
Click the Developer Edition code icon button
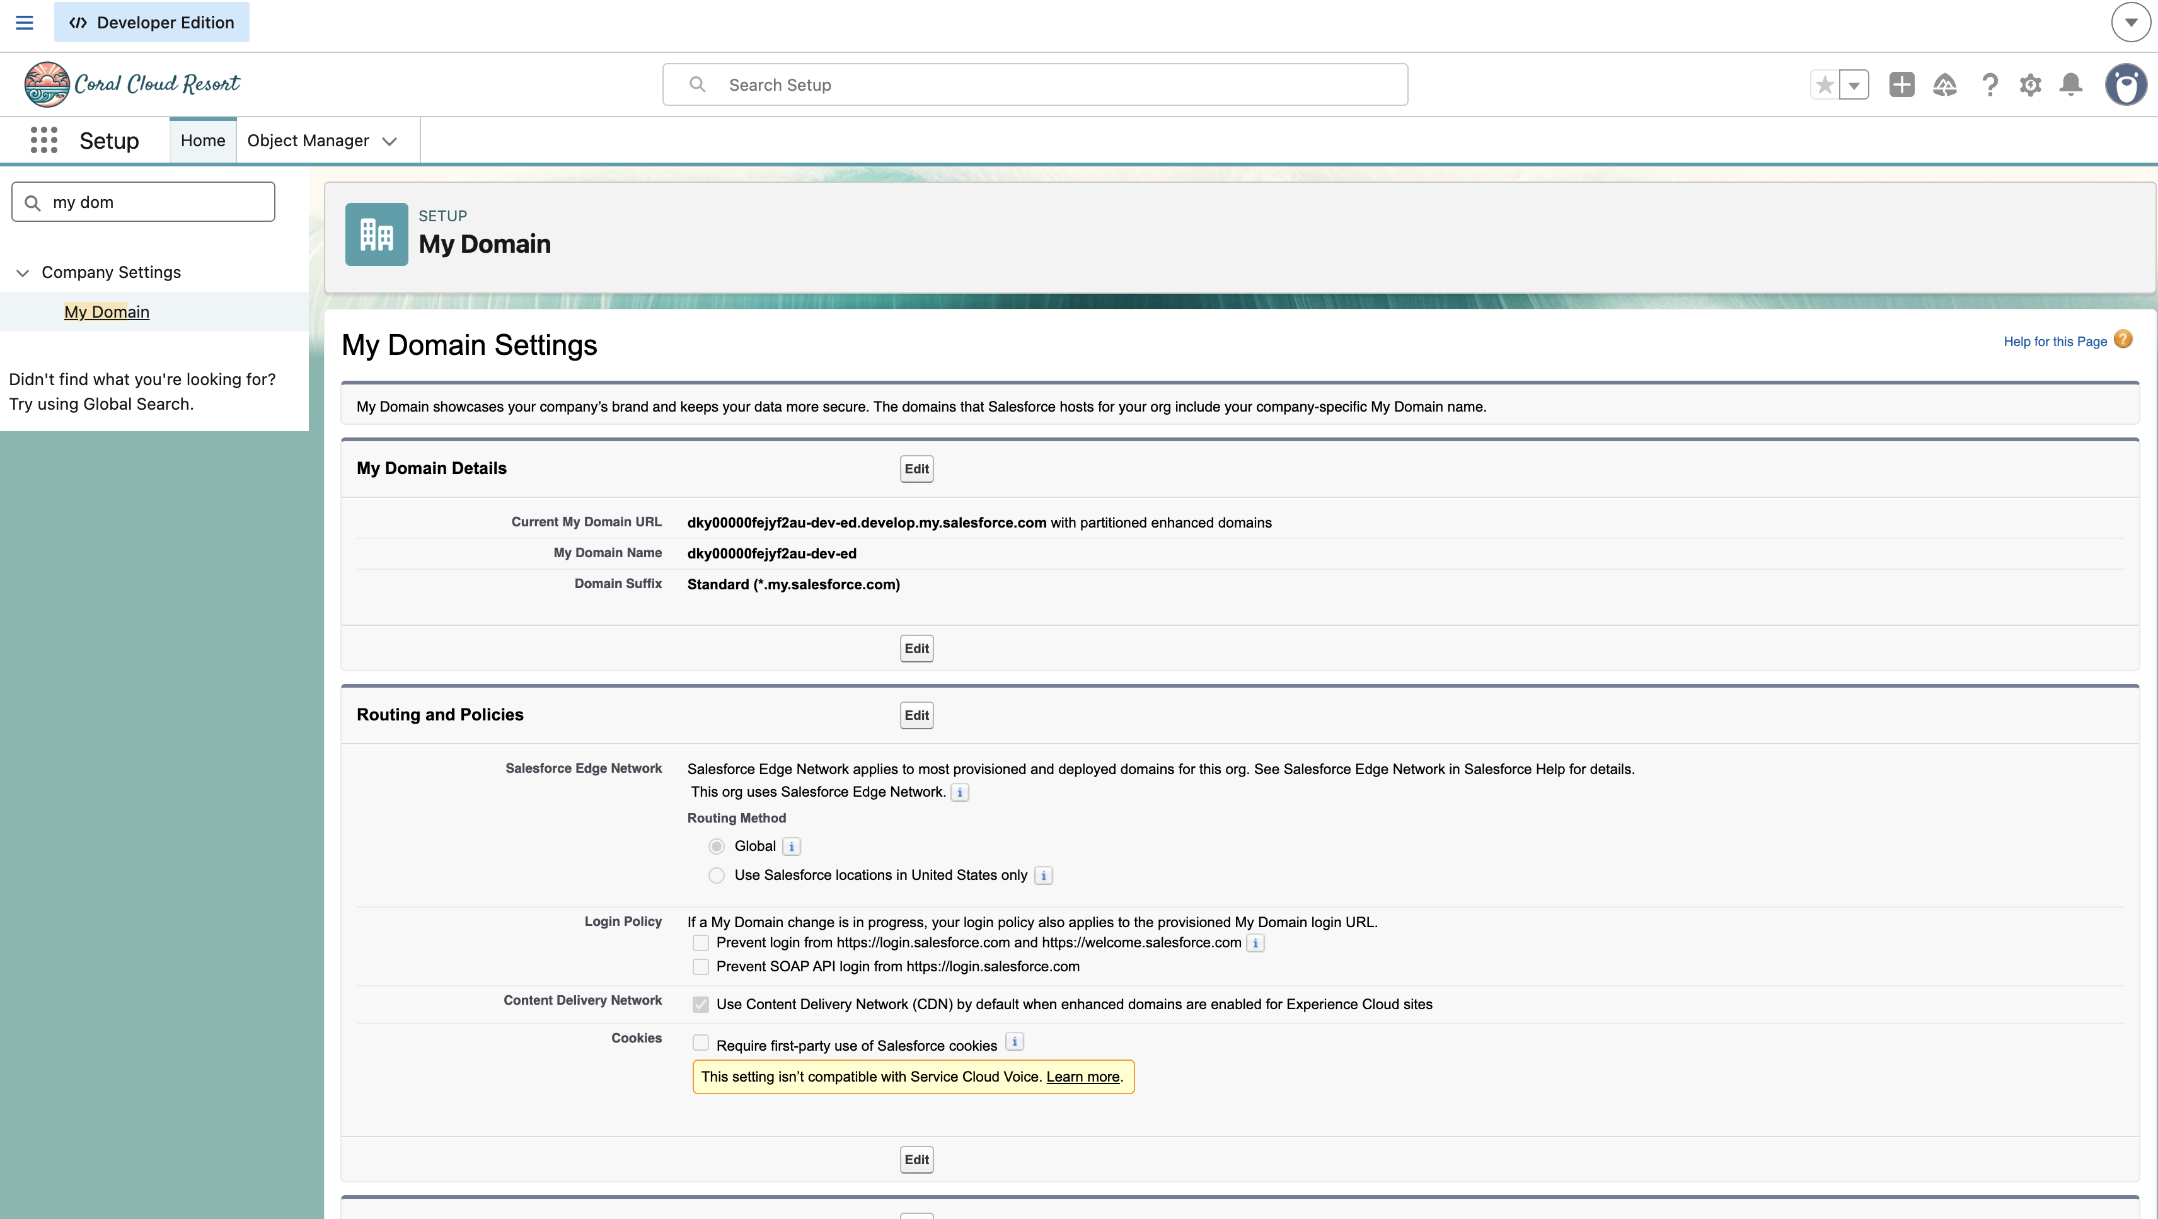tap(152, 23)
